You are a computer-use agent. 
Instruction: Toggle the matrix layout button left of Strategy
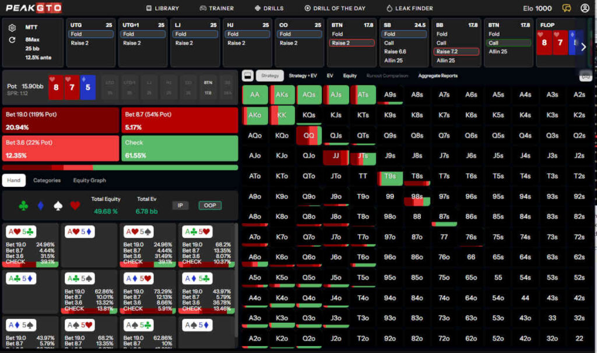pyautogui.click(x=247, y=76)
